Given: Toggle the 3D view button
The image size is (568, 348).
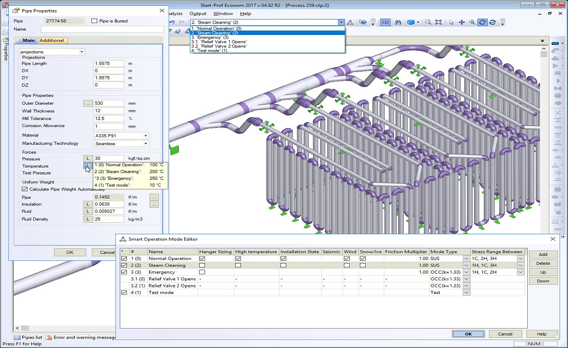Looking at the screenshot, I should 385,22.
